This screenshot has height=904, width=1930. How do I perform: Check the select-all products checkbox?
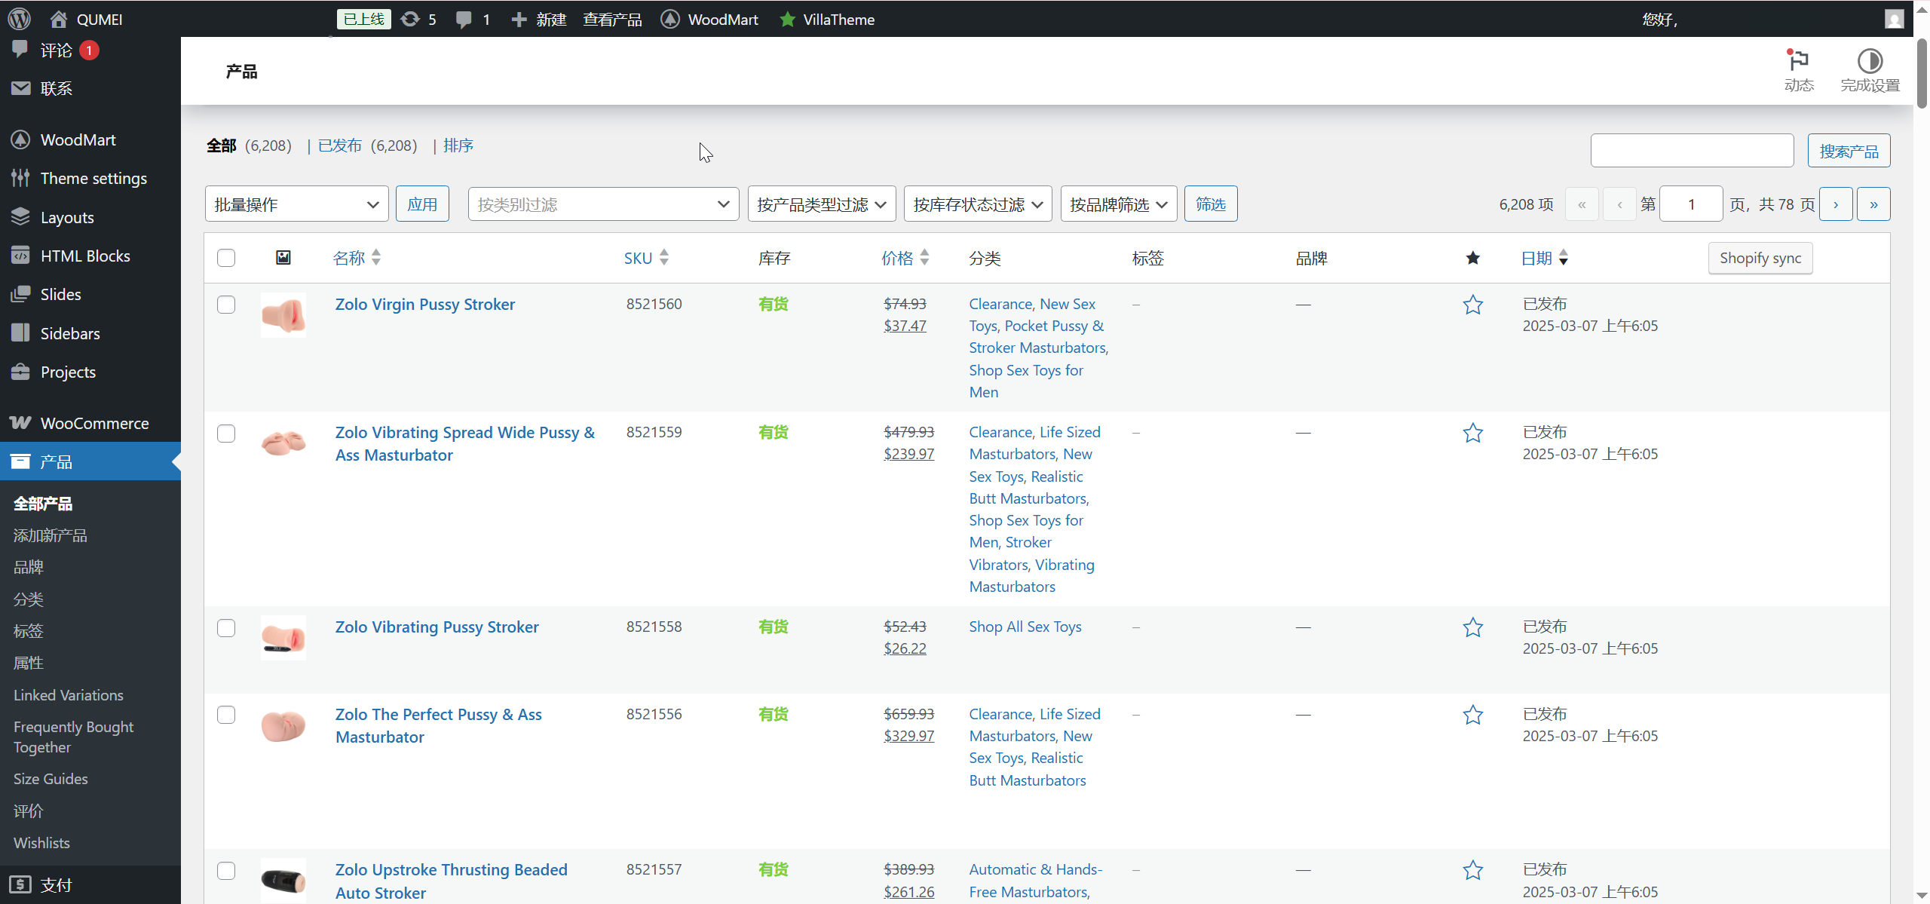pos(226,257)
